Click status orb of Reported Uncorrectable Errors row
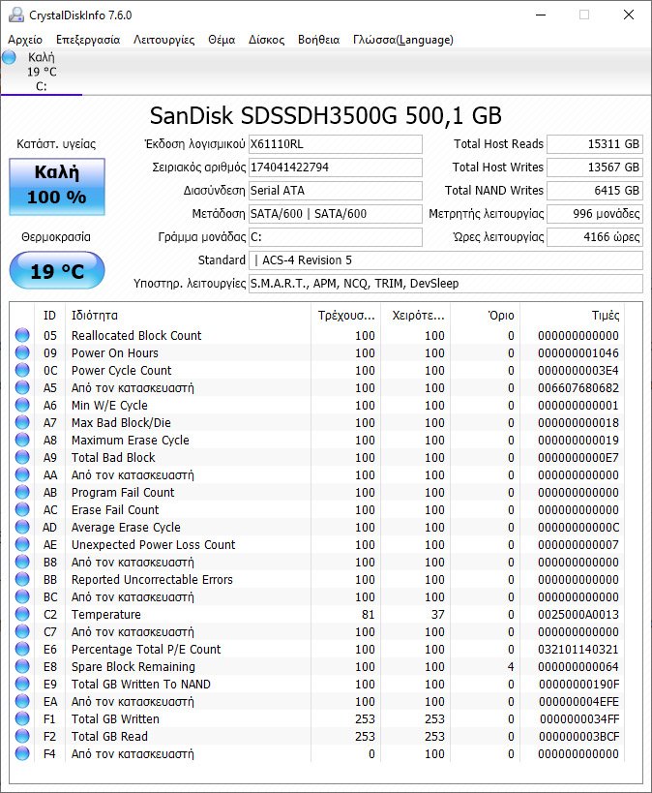Viewport: 652px width, 793px height. pos(22,579)
